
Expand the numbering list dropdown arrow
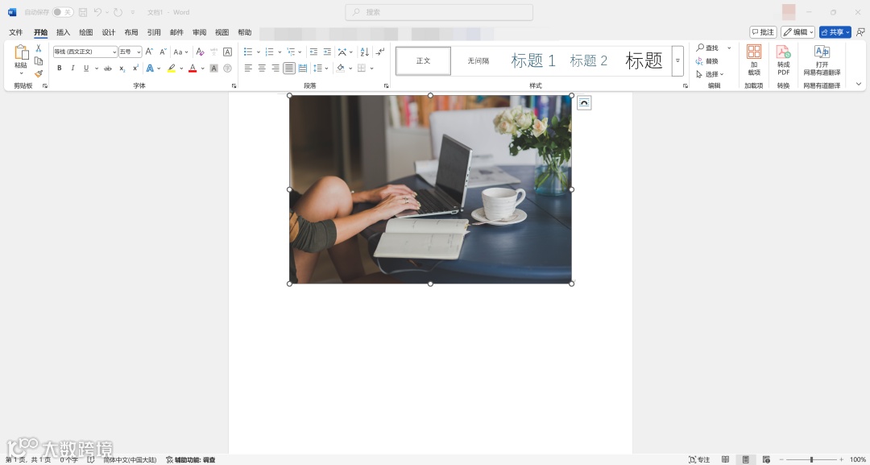pyautogui.click(x=280, y=52)
